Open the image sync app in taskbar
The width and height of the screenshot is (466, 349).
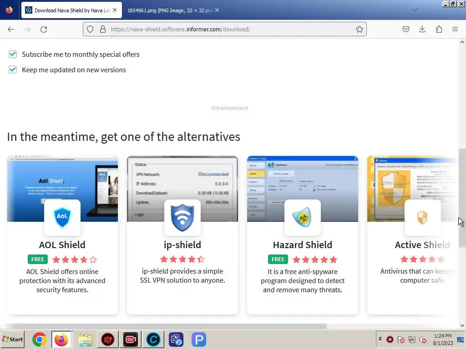tap(176, 339)
